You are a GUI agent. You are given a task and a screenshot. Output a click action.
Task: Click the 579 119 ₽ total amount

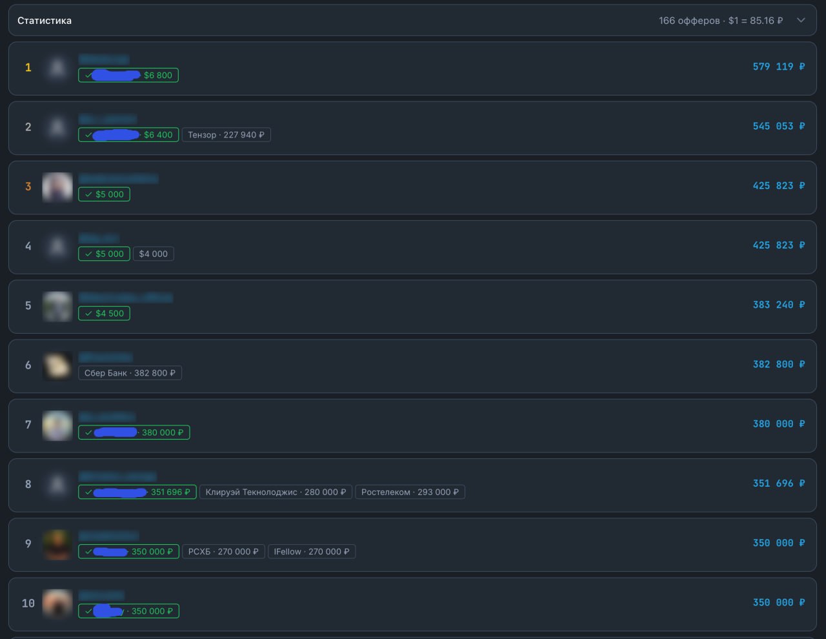coord(779,66)
